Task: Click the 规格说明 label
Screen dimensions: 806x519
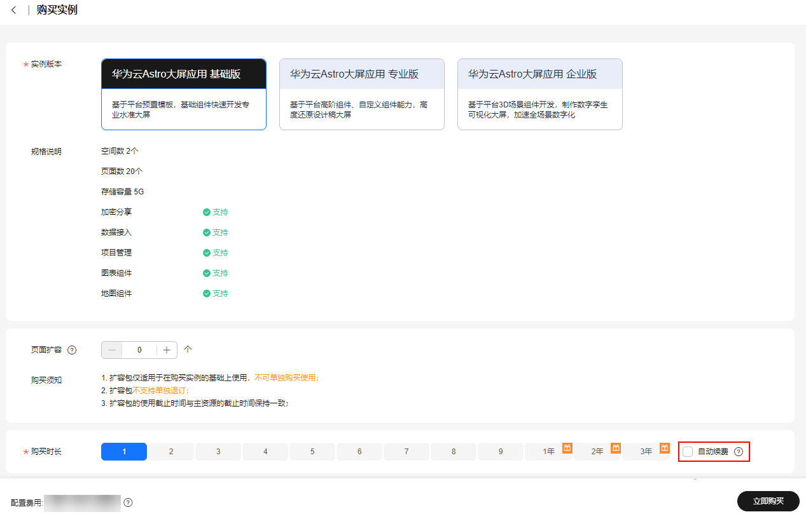Action: click(x=46, y=152)
